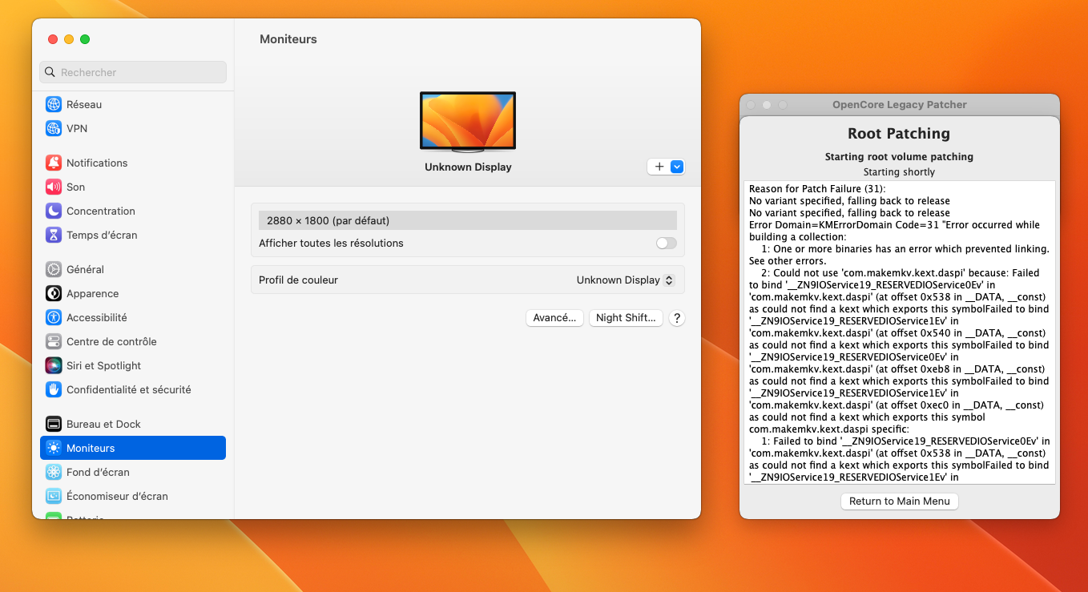Click the Root Patching heading
This screenshot has width=1088, height=592.
pos(899,134)
